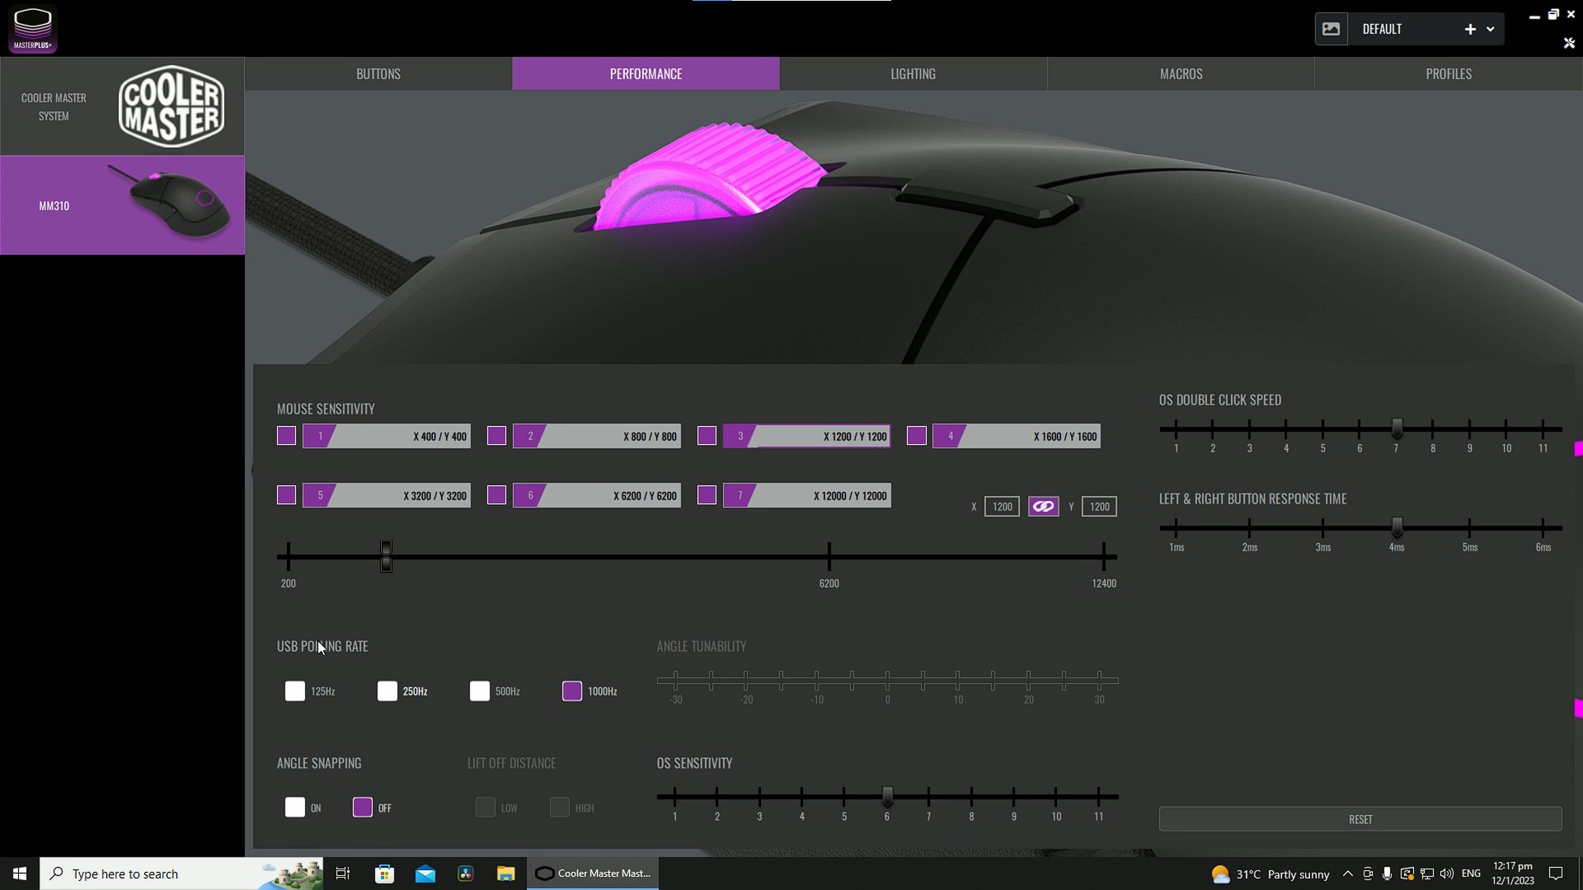Click the X sensitivity value field showing 1200
The image size is (1583, 890).
point(1003,506)
